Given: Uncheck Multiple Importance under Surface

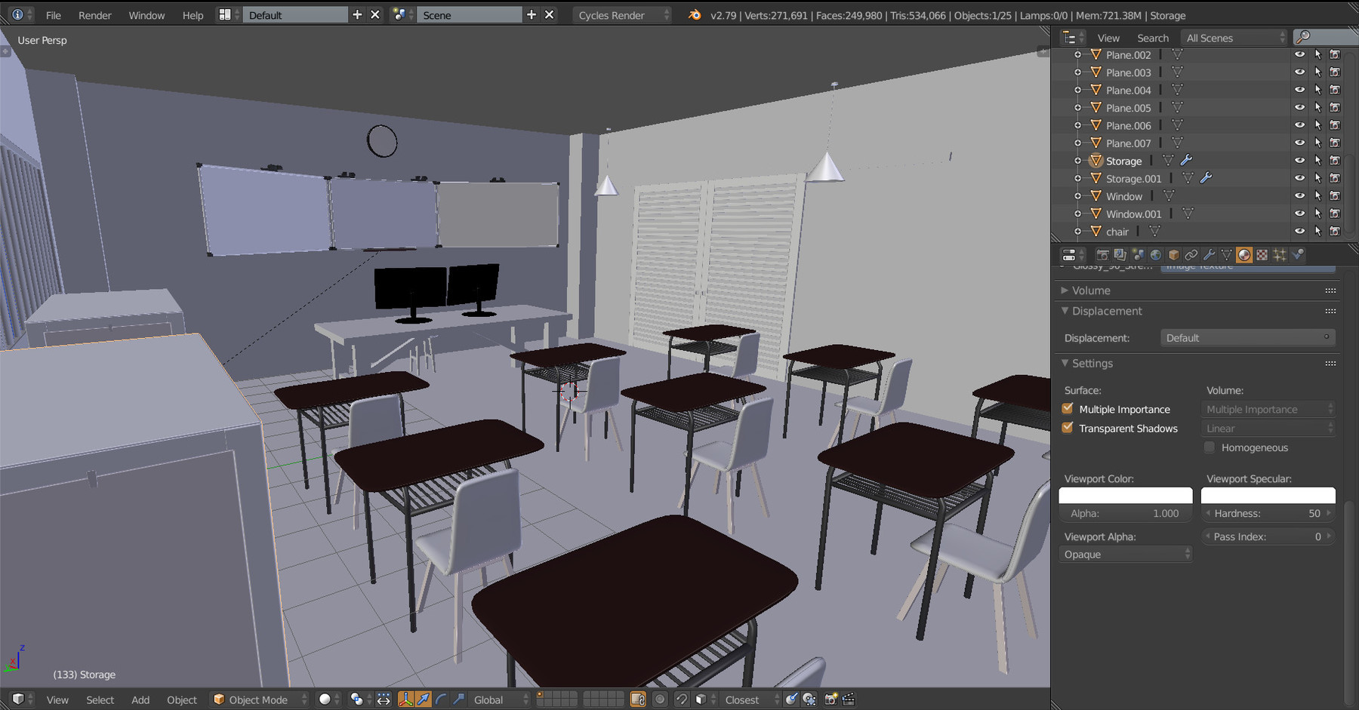Looking at the screenshot, I should (x=1067, y=408).
